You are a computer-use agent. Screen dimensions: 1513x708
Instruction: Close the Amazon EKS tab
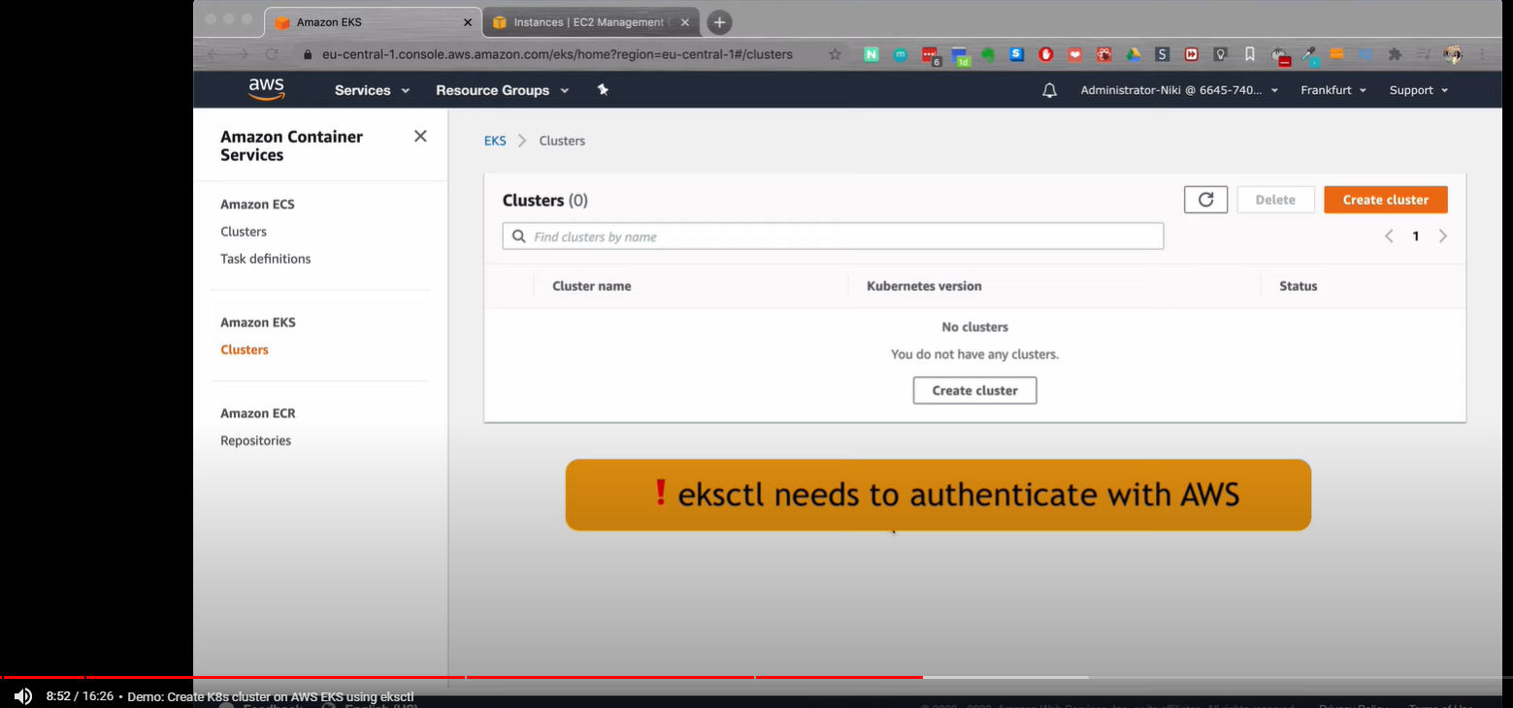(468, 22)
